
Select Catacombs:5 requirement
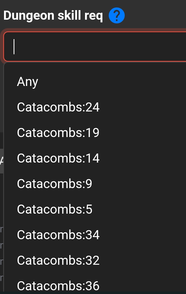54,209
